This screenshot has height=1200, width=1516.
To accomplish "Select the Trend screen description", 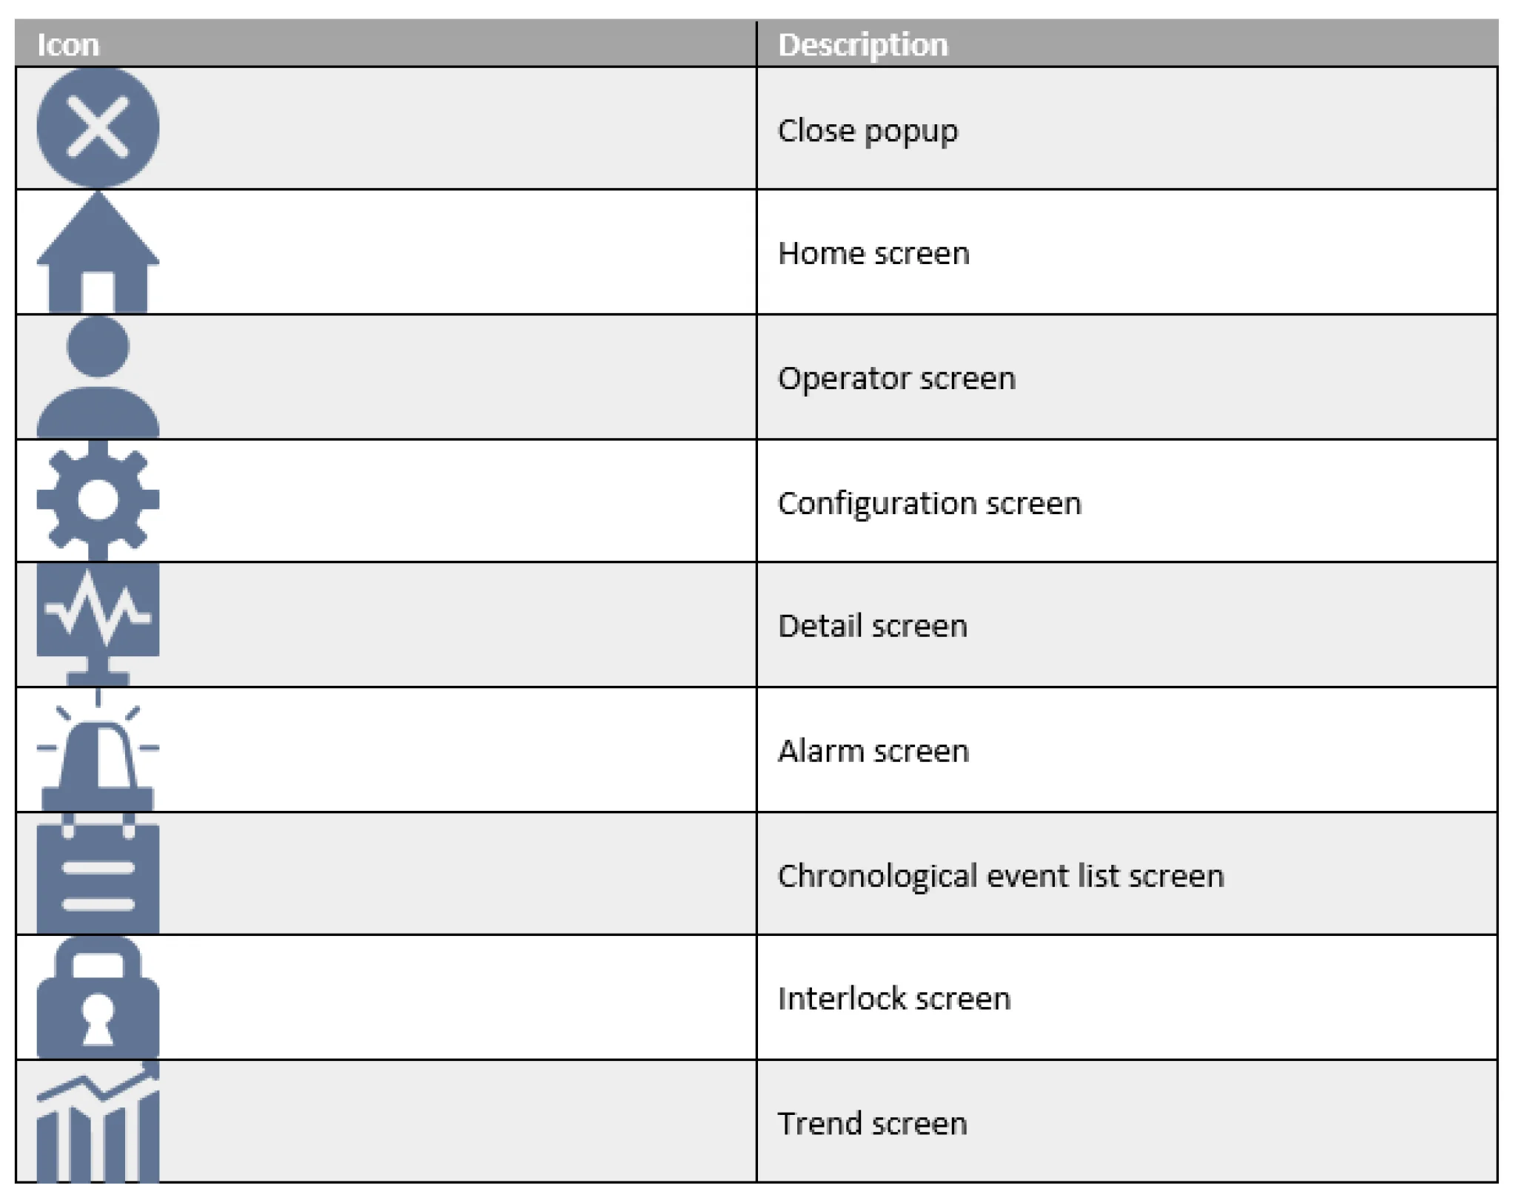I will 873,1124.
